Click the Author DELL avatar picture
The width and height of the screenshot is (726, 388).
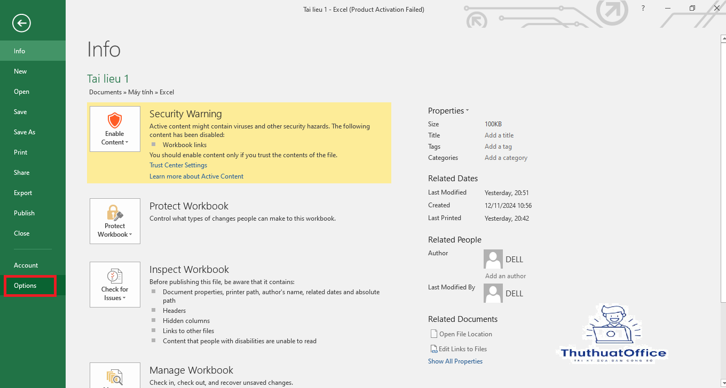pos(493,259)
